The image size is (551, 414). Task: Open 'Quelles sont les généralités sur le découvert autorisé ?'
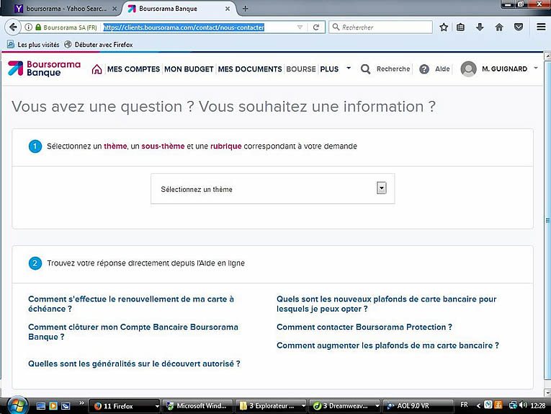click(x=134, y=364)
